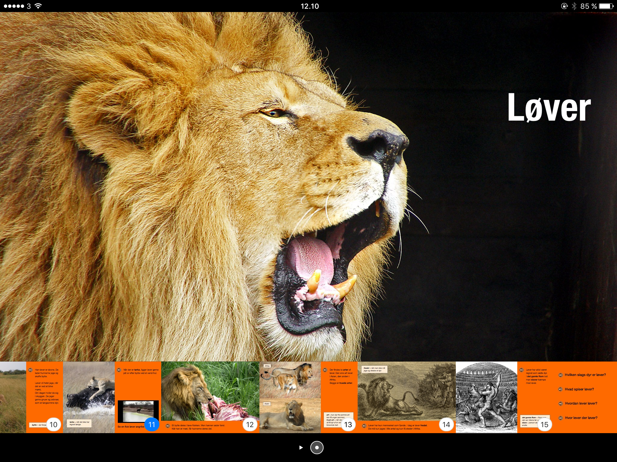Tap the speaker icon on page 13
The width and height of the screenshot is (617, 462).
click(325, 370)
